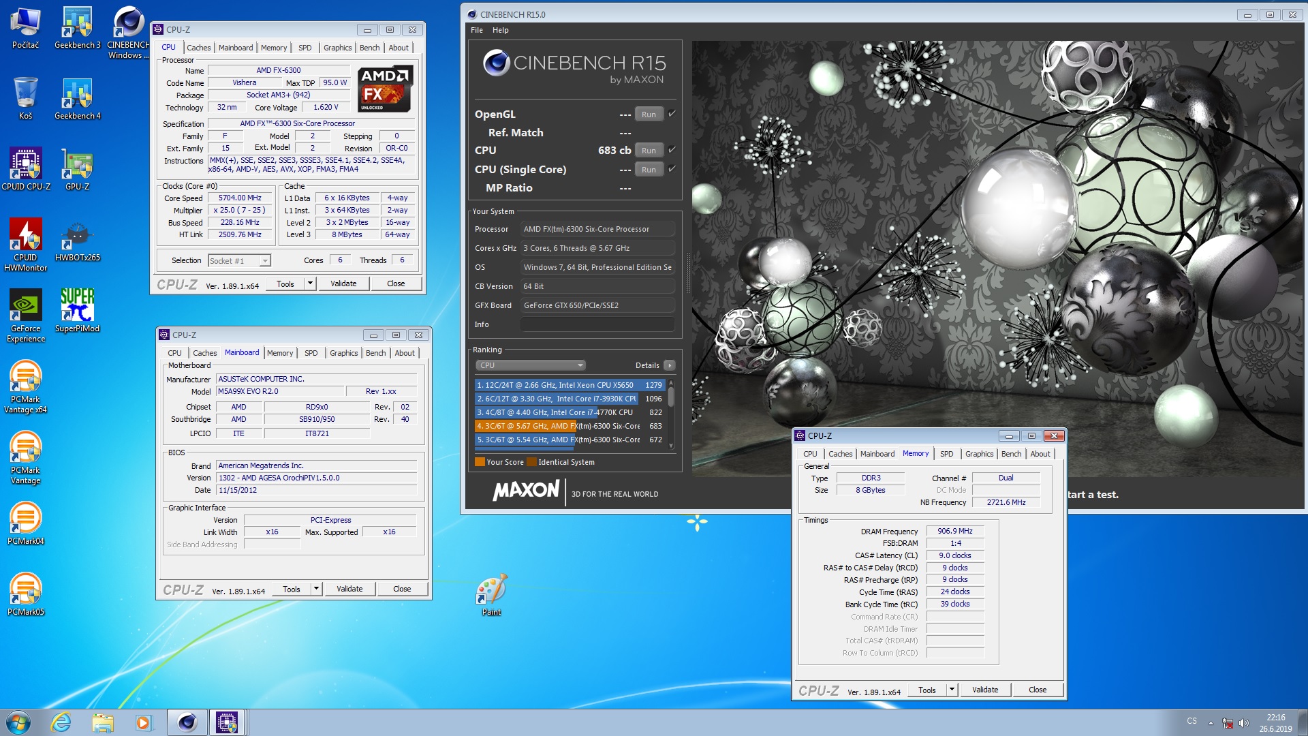The image size is (1308, 736).
Task: Click the CS language indicator
Action: (1192, 721)
